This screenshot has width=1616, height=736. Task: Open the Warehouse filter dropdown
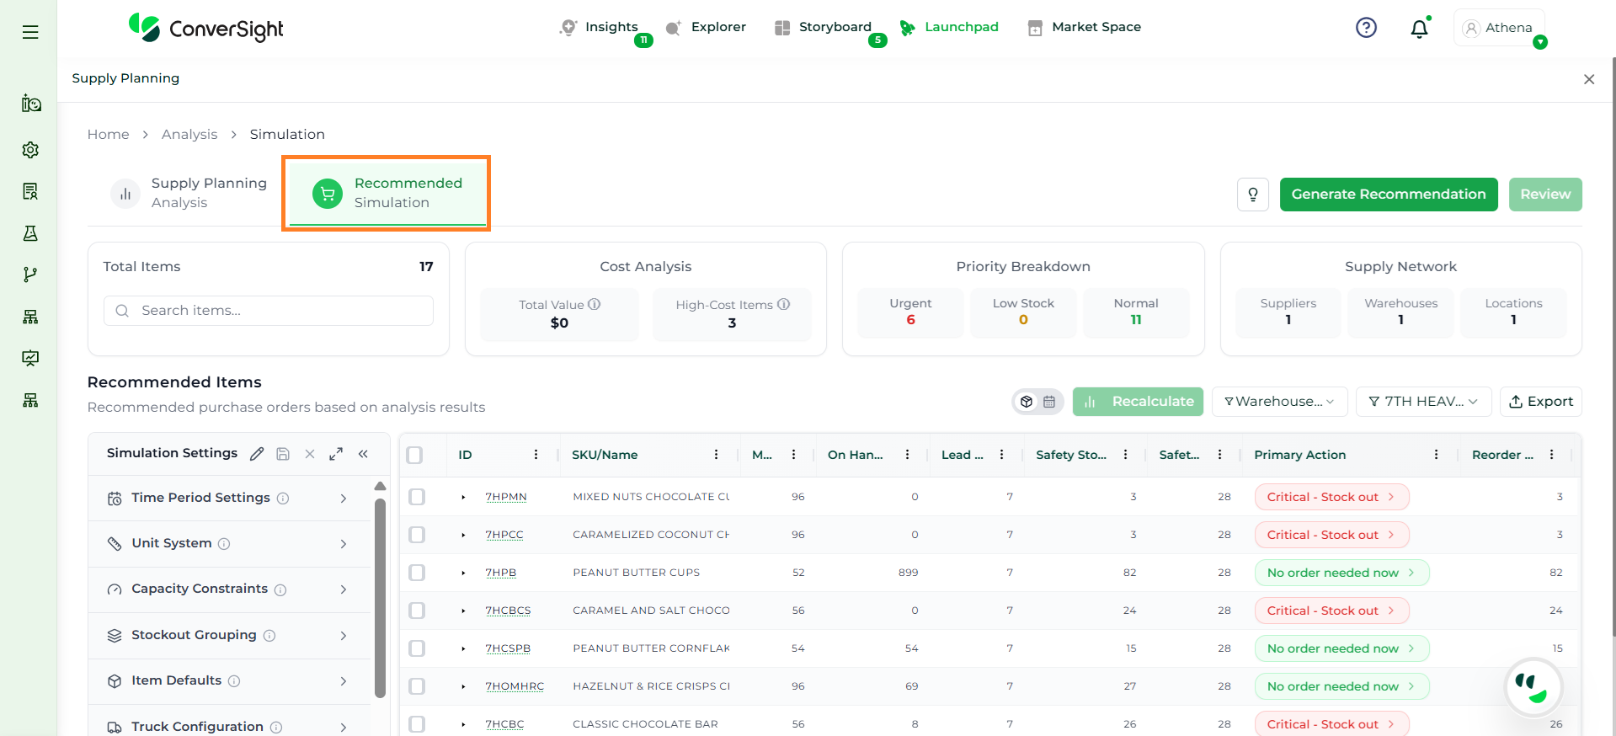pos(1278,402)
